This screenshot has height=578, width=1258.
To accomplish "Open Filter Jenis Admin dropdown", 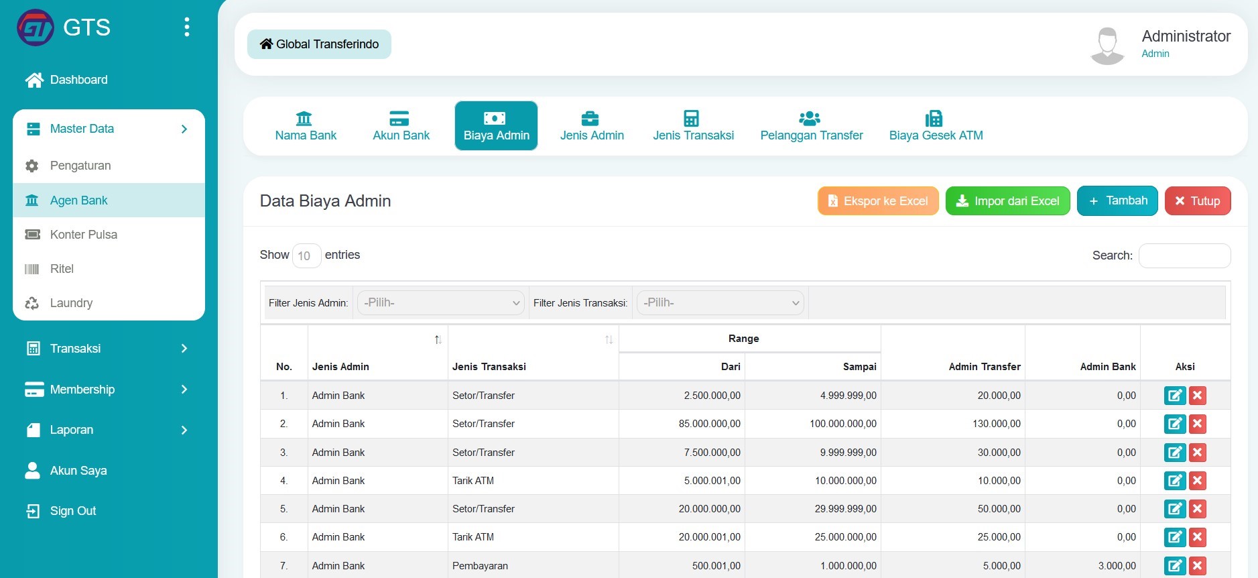I will click(440, 303).
